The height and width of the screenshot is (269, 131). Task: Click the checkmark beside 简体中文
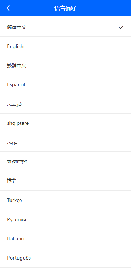pyautogui.click(x=121, y=27)
